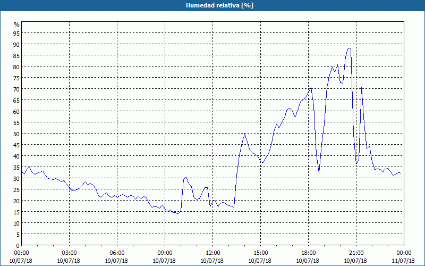Select the 90 y-axis label

(16, 44)
